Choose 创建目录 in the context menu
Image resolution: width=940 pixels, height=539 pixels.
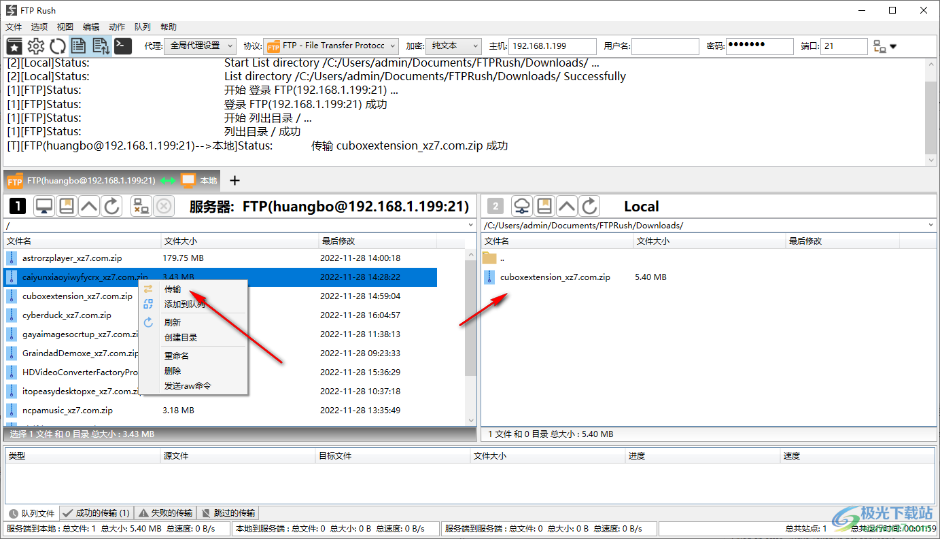coord(193,337)
